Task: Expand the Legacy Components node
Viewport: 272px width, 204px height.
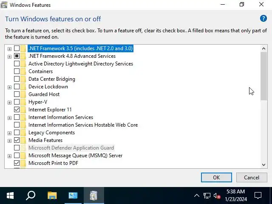Action: (9, 133)
